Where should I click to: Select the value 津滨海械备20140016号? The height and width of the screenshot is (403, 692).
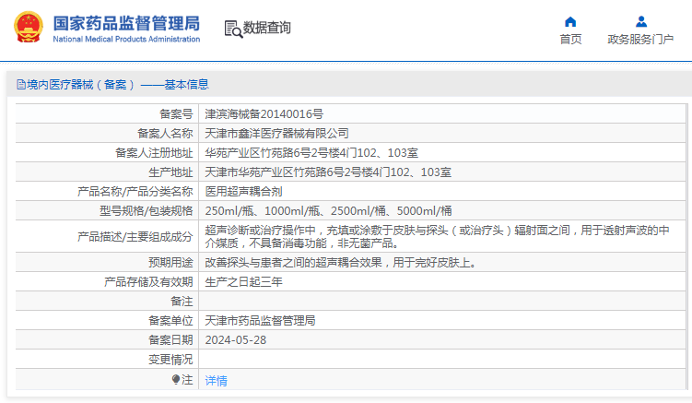[264, 114]
